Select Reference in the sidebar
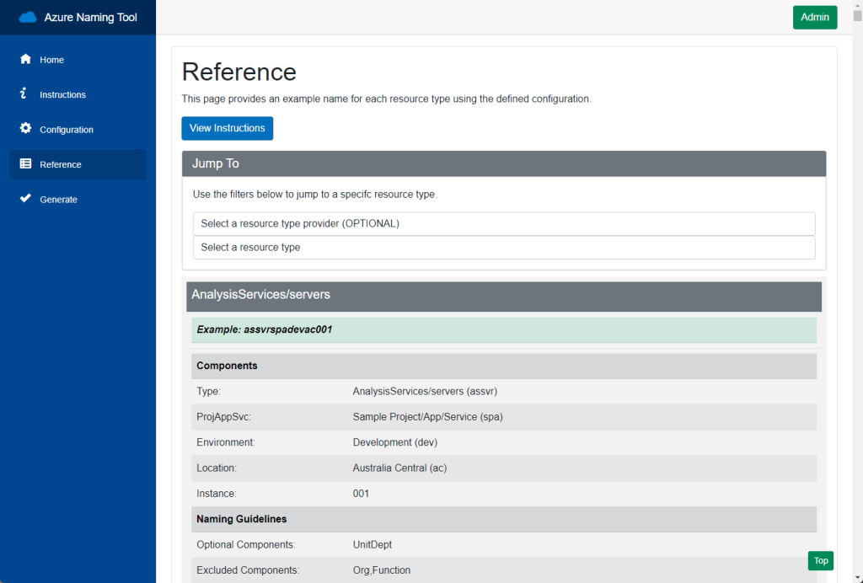This screenshot has width=863, height=583. [78, 164]
